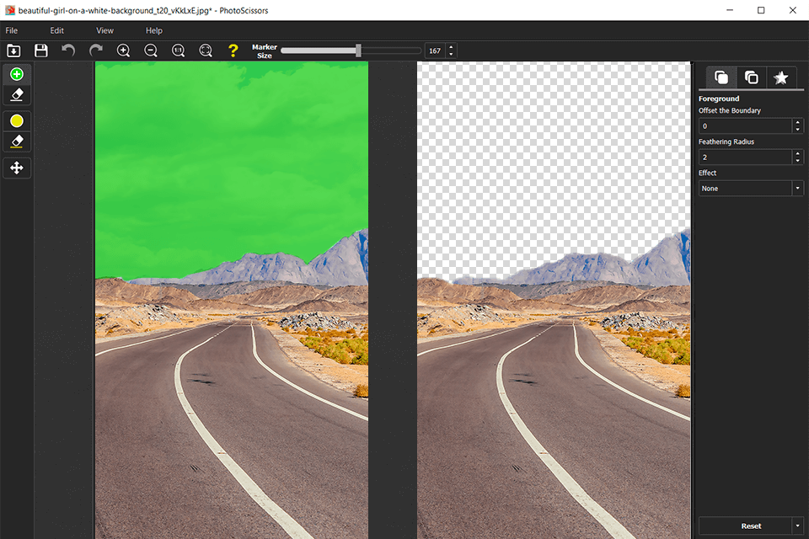Click the green-masked source image preview

click(232, 300)
